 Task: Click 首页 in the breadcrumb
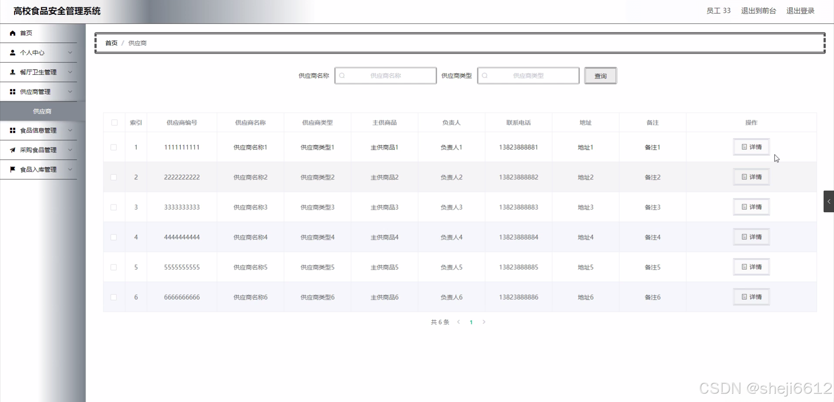pos(111,43)
